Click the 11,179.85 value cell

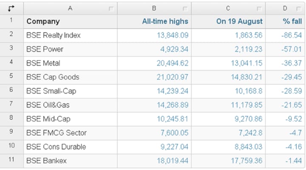click(x=228, y=105)
